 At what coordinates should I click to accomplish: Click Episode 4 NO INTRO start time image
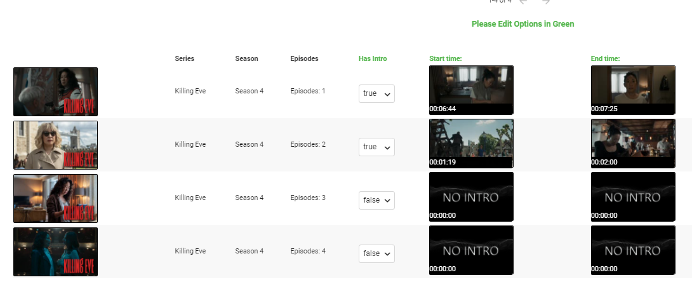tap(471, 250)
